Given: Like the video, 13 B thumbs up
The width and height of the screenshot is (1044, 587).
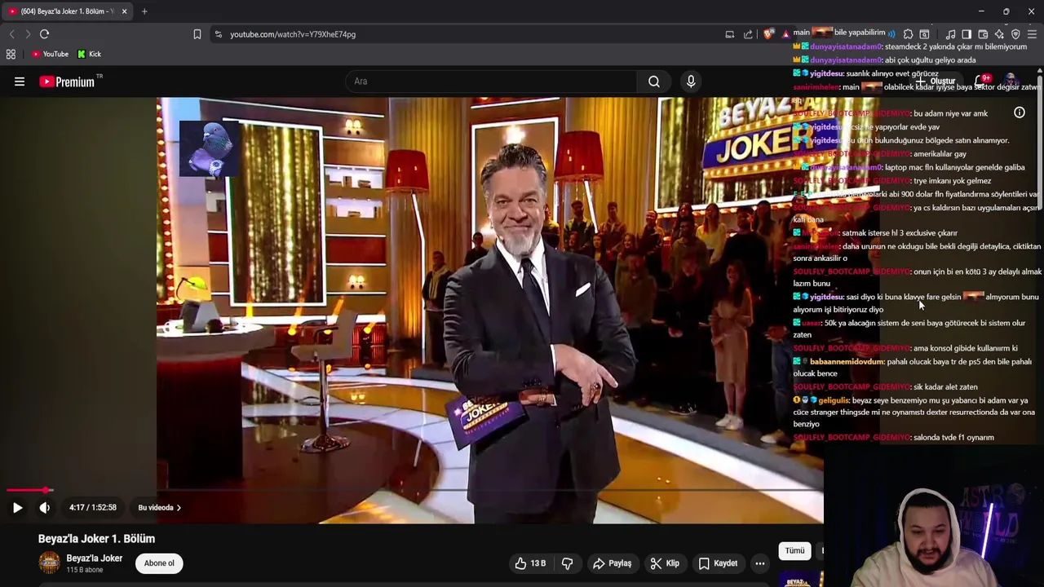Looking at the screenshot, I should (529, 563).
